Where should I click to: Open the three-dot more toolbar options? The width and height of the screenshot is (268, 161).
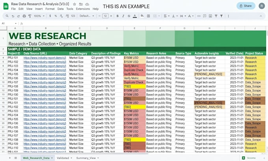228,16
